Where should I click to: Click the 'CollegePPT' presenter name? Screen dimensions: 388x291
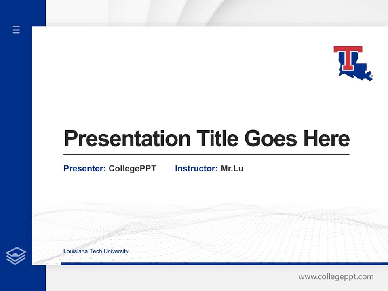pos(133,169)
